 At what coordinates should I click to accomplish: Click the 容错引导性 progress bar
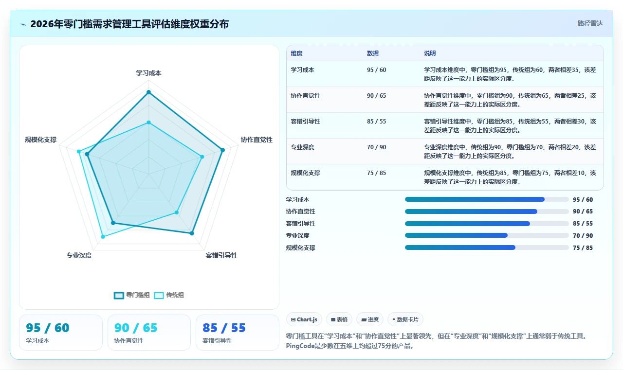coord(487,224)
